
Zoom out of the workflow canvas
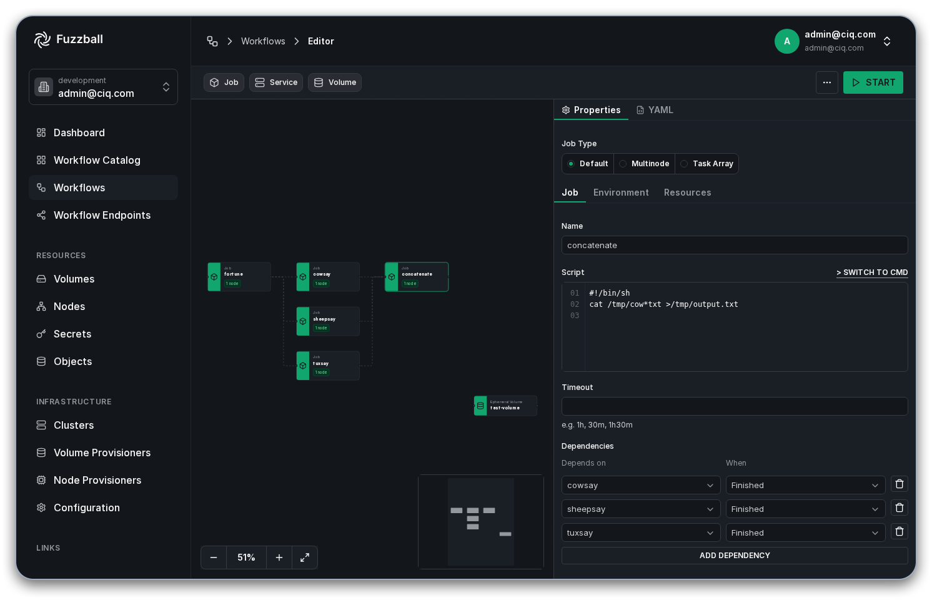pyautogui.click(x=214, y=557)
